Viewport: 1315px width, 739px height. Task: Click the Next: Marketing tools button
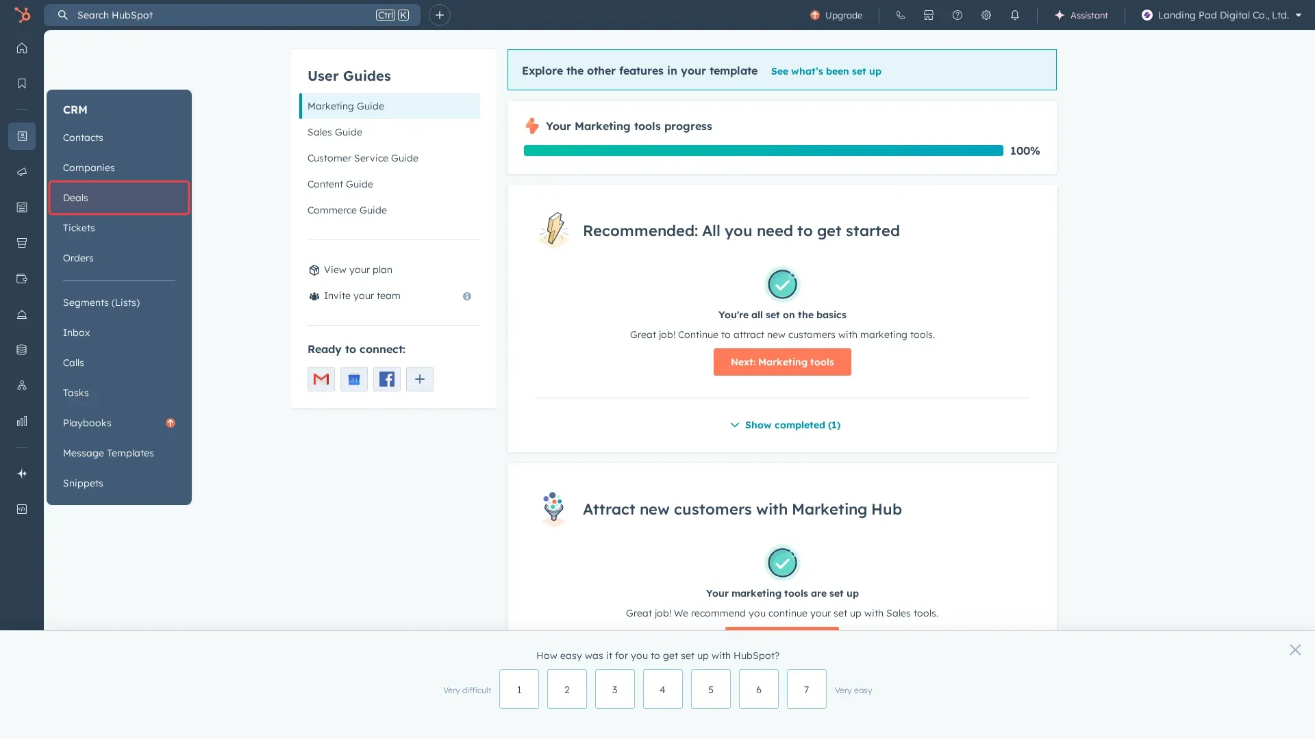pos(781,362)
